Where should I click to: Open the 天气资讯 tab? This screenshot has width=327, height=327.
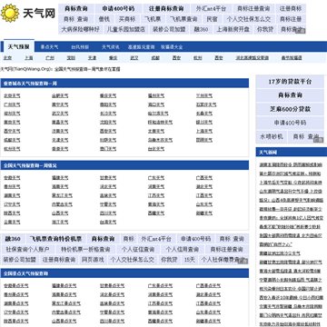tap(111, 47)
